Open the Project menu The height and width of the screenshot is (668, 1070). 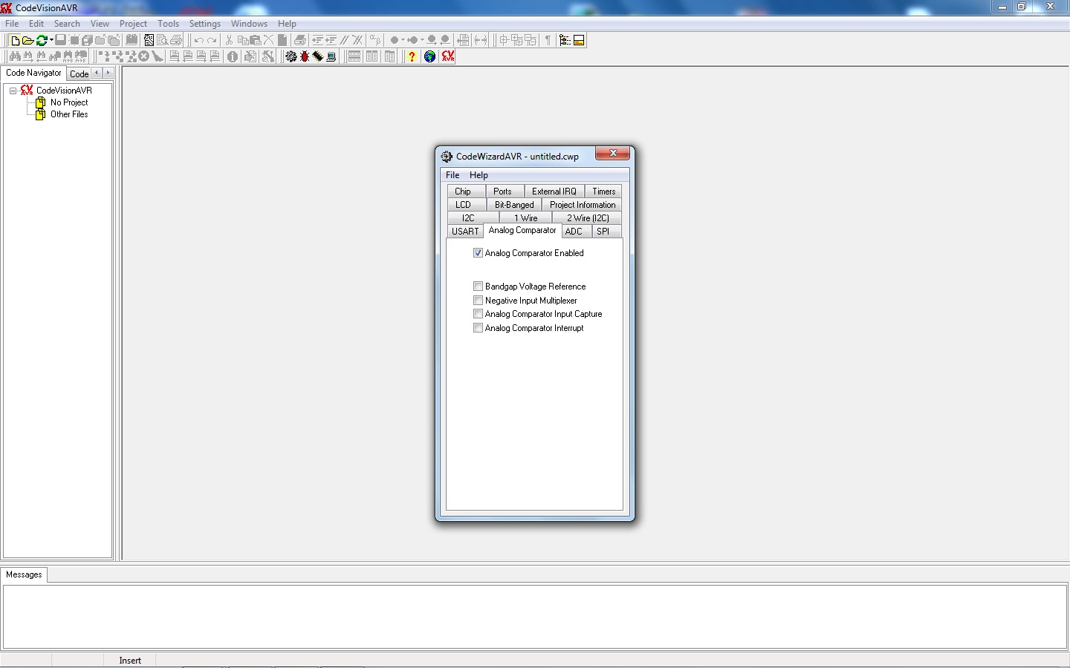(x=133, y=24)
